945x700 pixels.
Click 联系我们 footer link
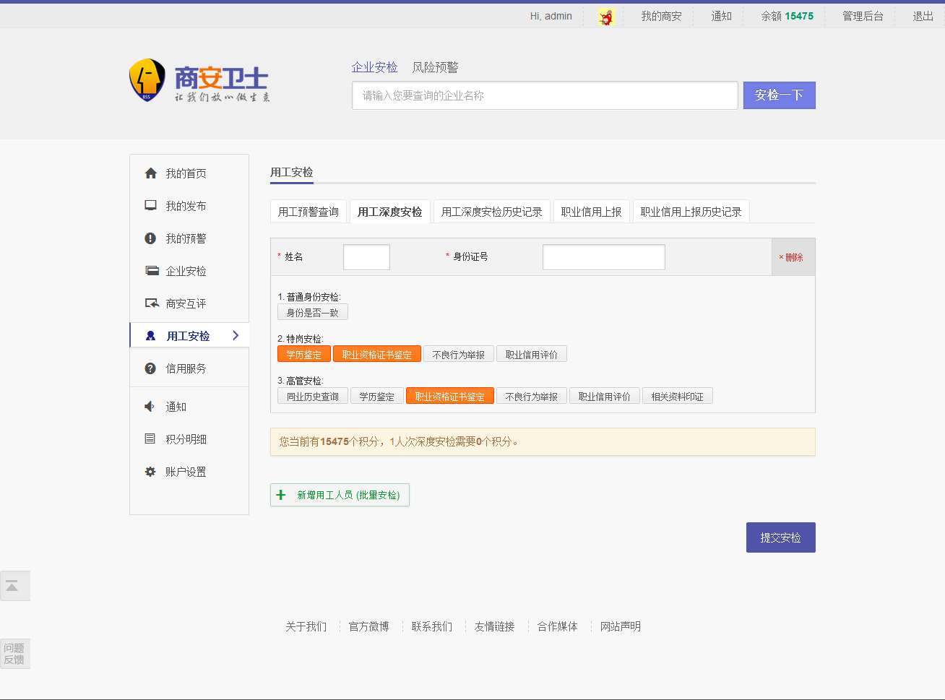(431, 626)
